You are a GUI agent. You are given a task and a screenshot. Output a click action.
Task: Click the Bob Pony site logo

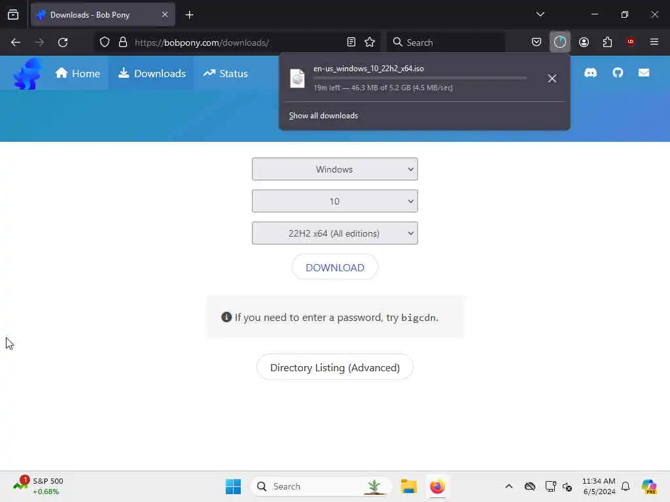[x=27, y=73]
